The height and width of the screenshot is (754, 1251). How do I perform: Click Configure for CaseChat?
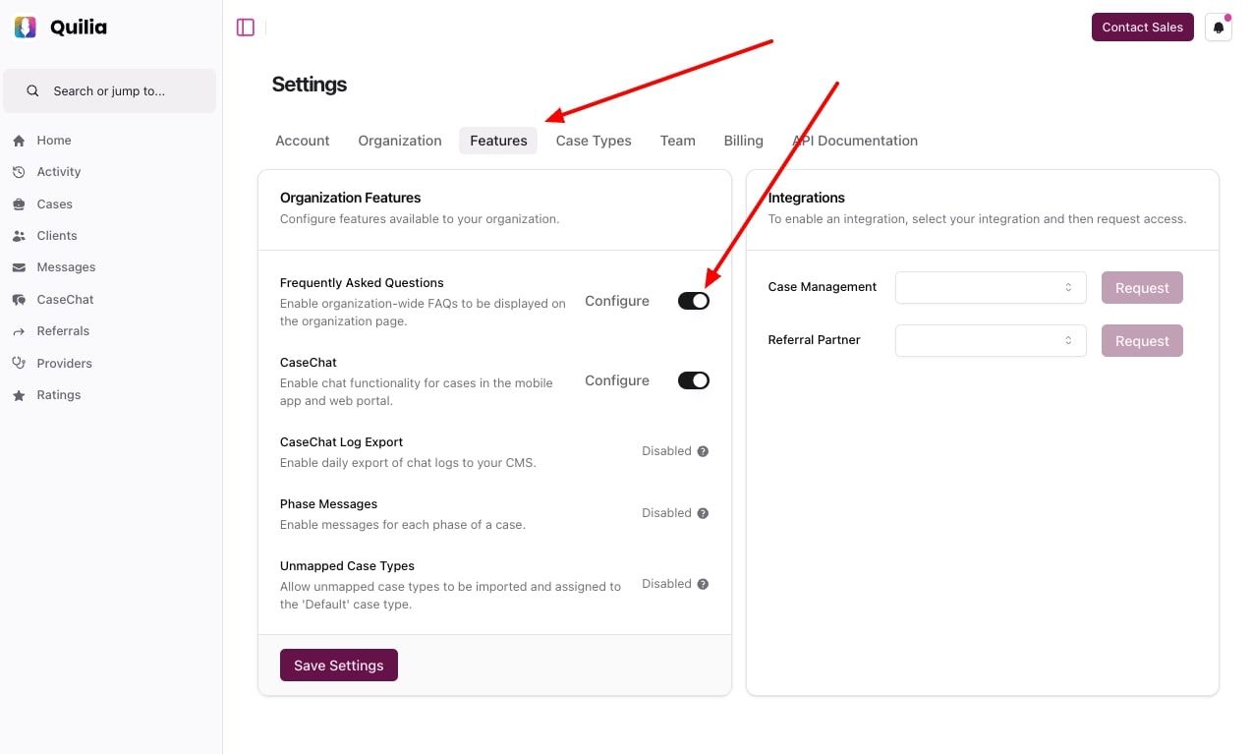[617, 380]
